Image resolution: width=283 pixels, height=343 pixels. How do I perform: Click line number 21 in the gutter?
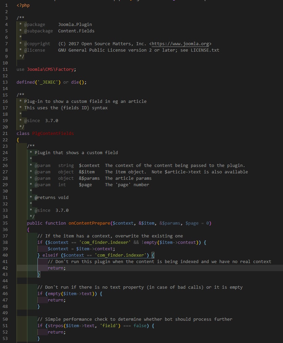click(5, 134)
